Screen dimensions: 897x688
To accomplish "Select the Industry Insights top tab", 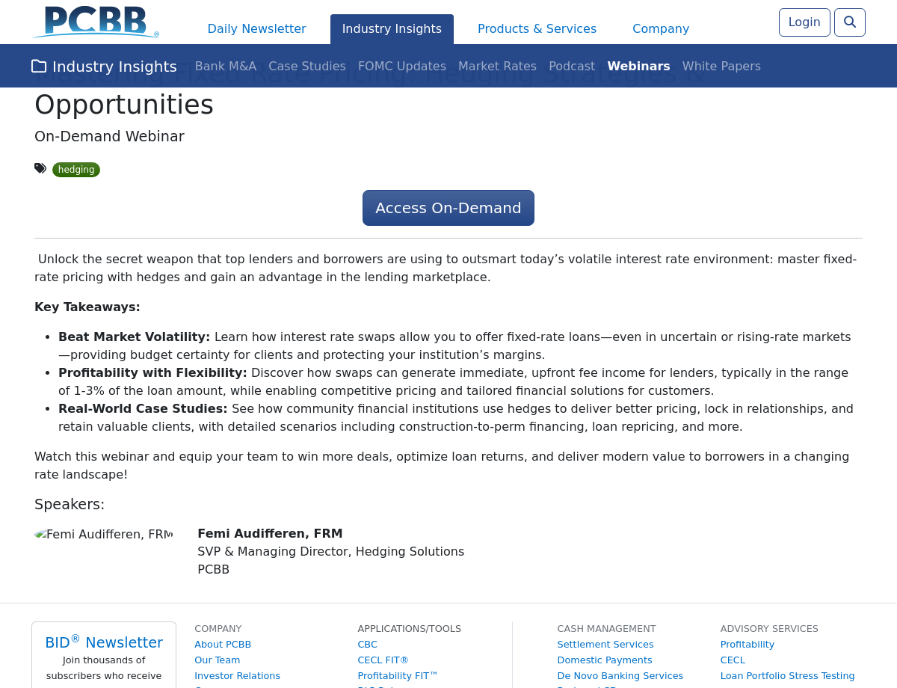I will [392, 29].
